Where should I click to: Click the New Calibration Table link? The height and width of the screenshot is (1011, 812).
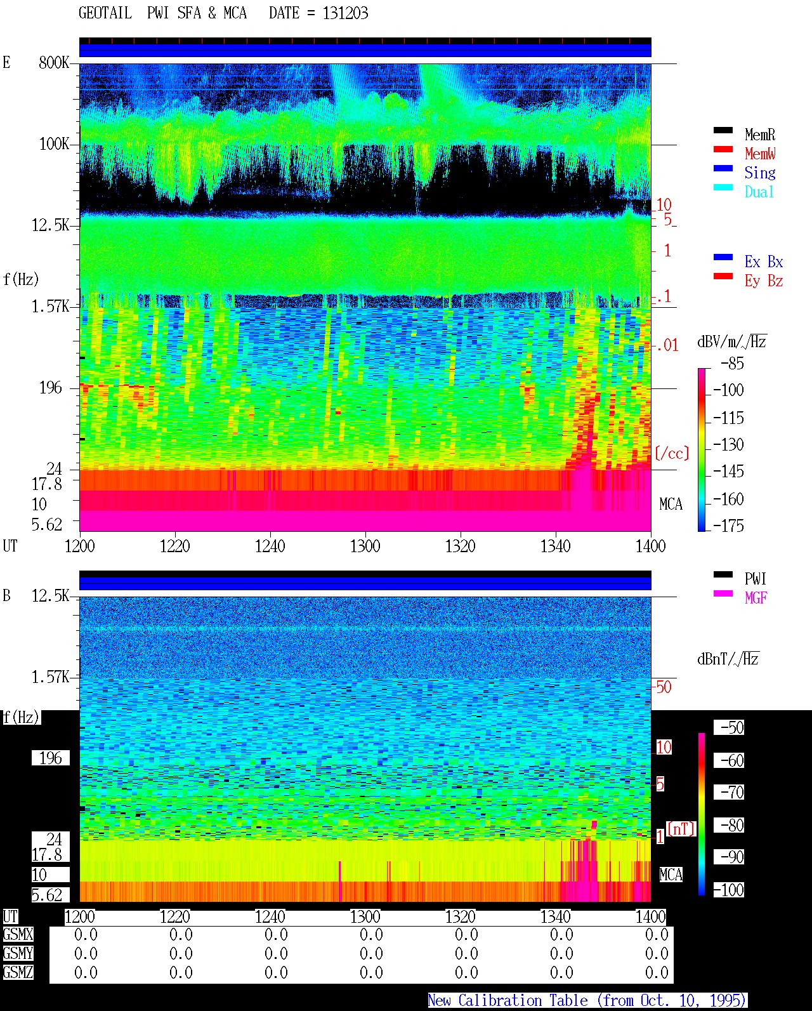tap(587, 1001)
